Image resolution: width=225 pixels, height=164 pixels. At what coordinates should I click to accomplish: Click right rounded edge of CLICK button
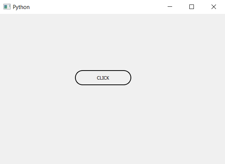[128, 78]
